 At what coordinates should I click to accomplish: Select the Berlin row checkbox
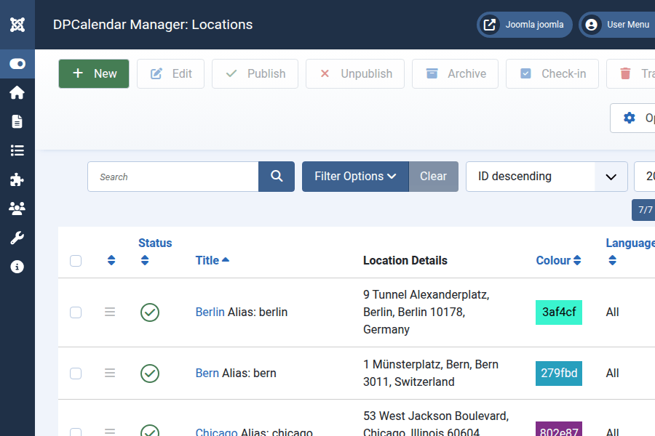(x=76, y=312)
